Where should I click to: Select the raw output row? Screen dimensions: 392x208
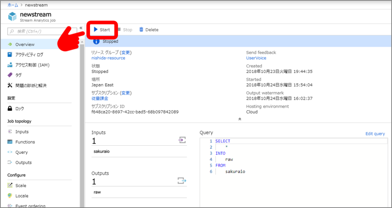(x=139, y=192)
